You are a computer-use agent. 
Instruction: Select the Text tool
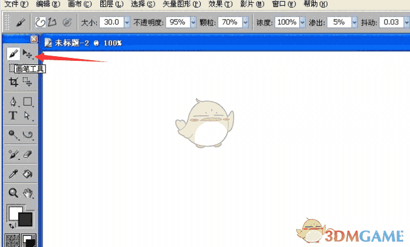pyautogui.click(x=13, y=115)
